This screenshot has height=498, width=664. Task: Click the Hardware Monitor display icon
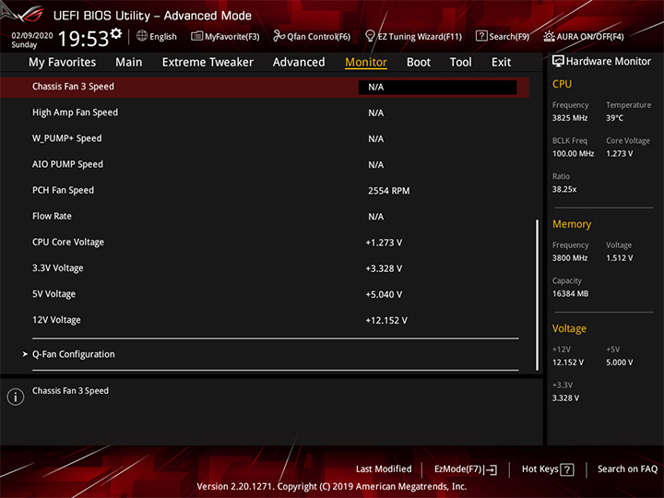click(x=558, y=62)
